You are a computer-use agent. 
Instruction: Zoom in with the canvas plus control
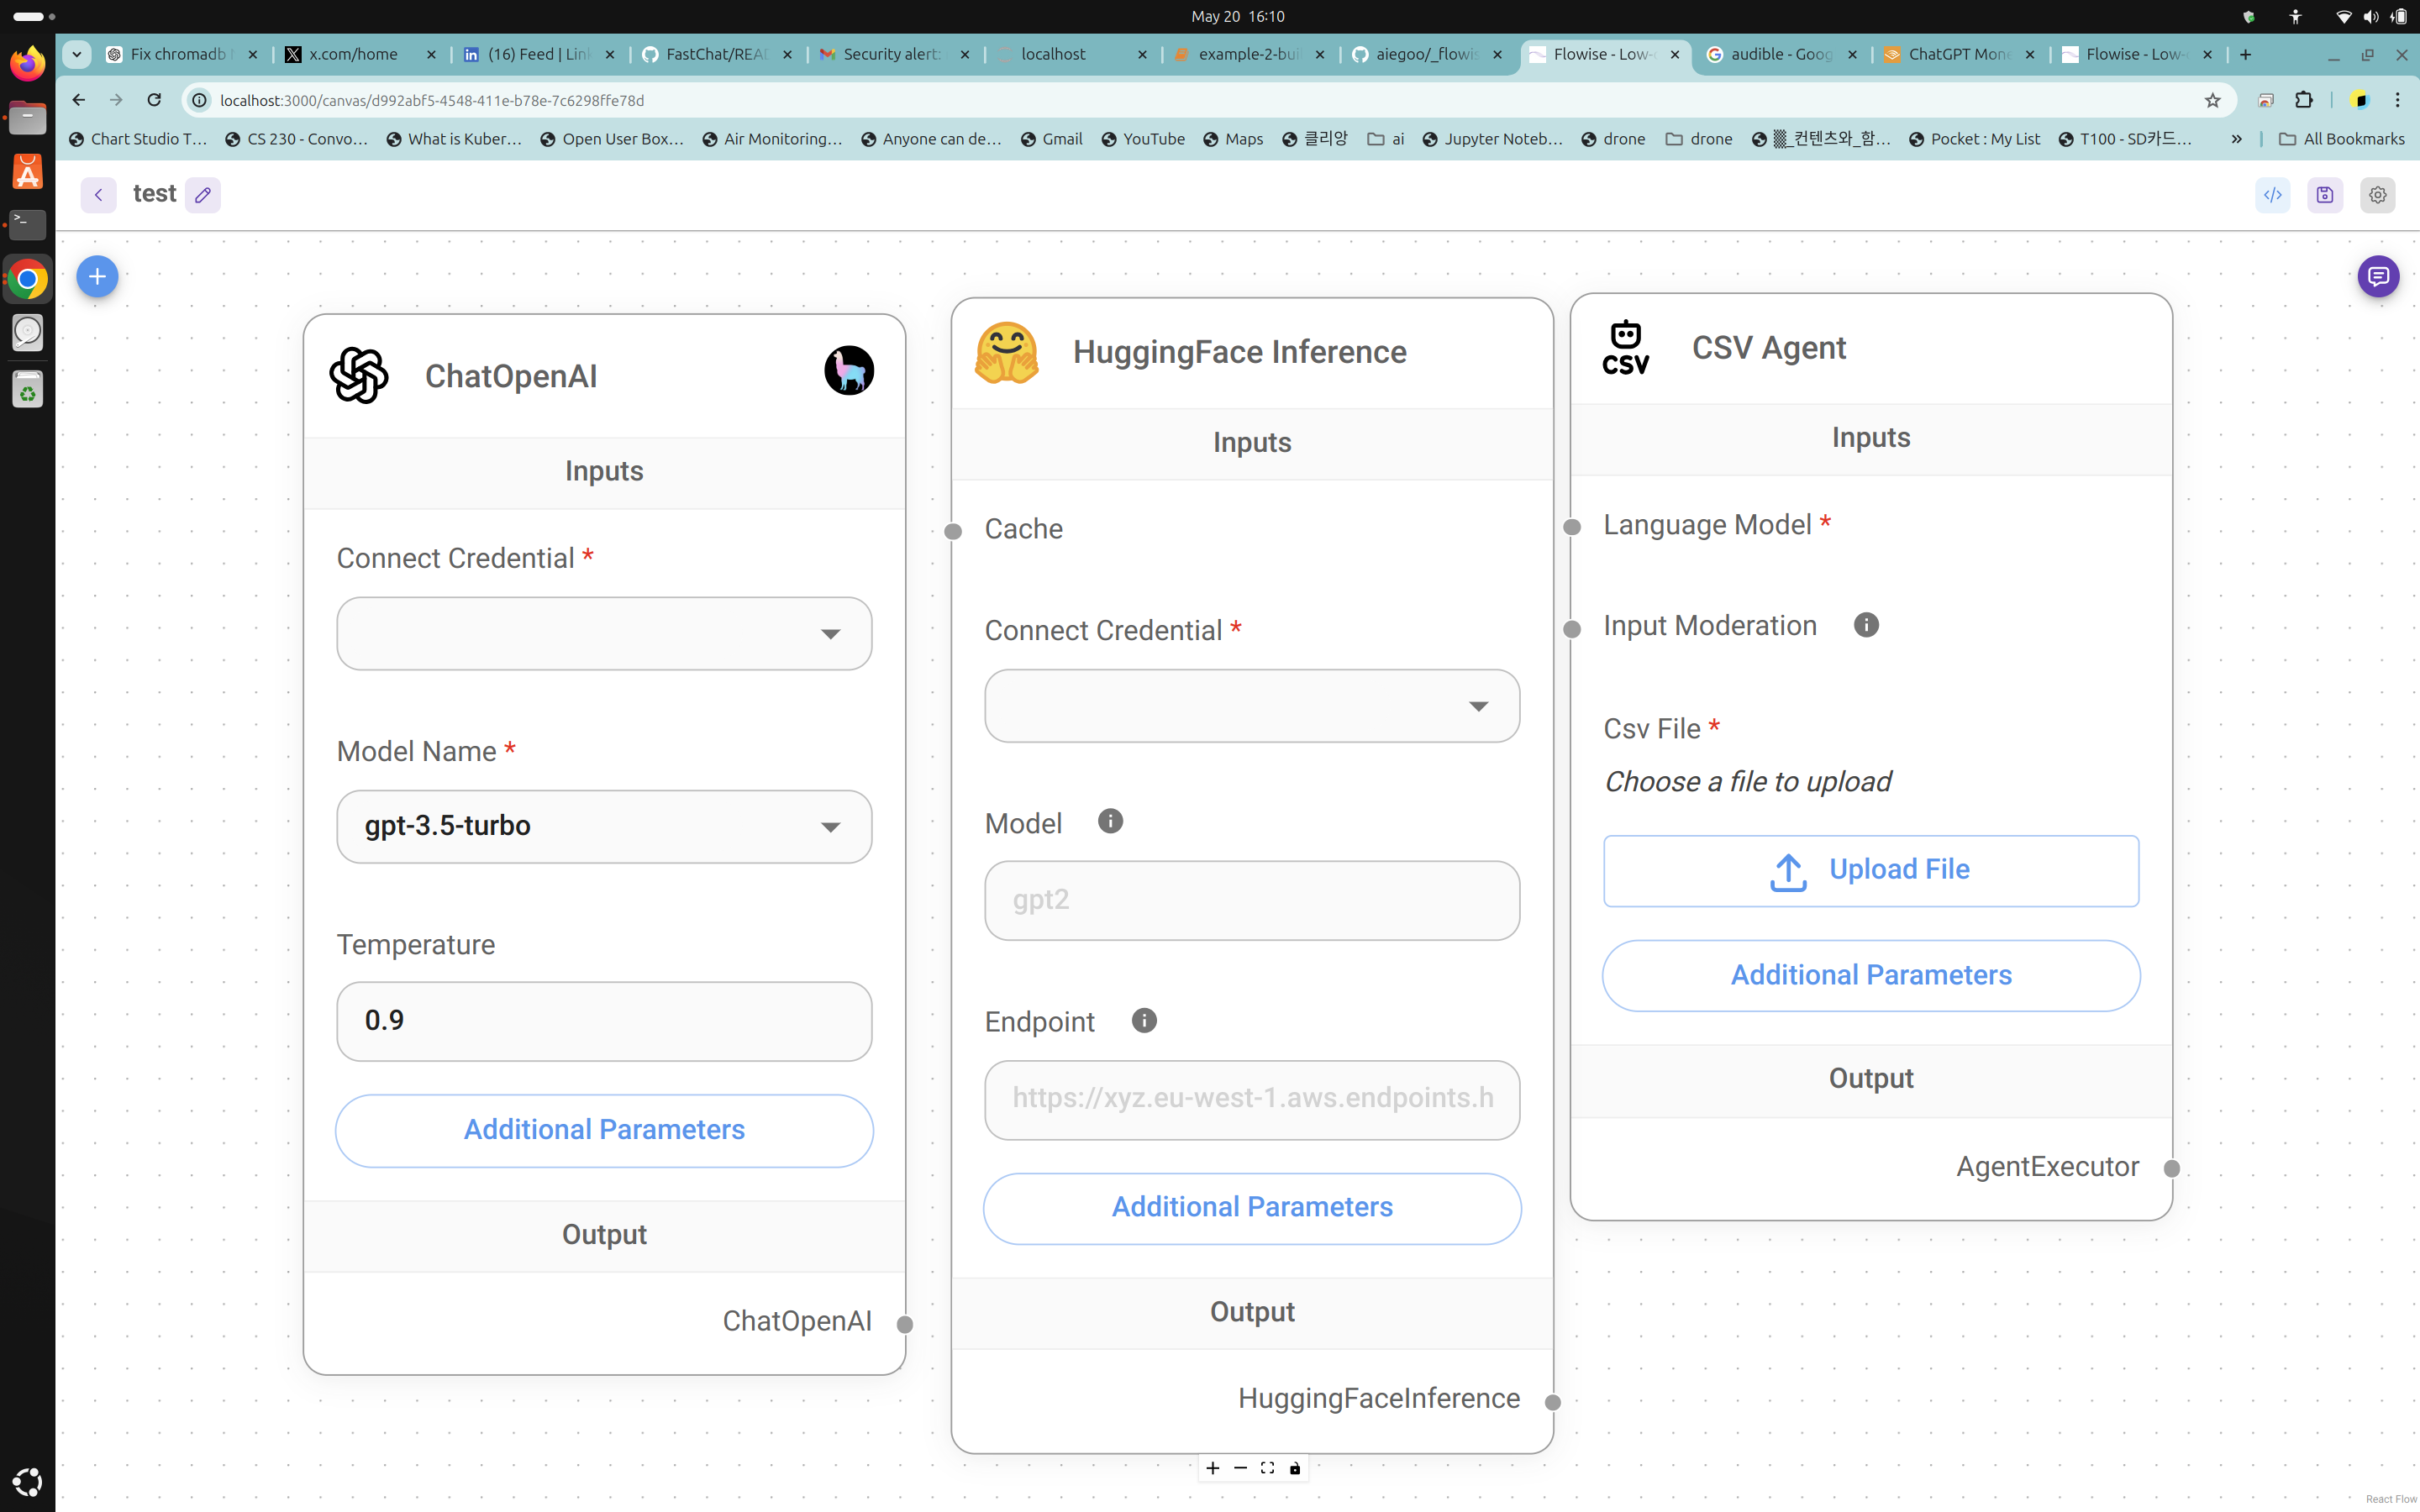point(1212,1468)
